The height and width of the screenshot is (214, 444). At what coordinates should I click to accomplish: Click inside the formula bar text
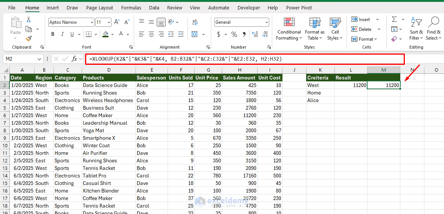pyautogui.click(x=186, y=59)
